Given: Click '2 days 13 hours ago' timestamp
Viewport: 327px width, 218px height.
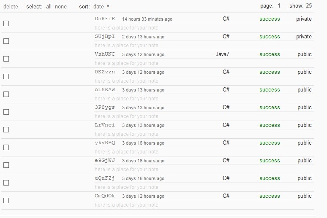Looking at the screenshot, I should [143, 37].
